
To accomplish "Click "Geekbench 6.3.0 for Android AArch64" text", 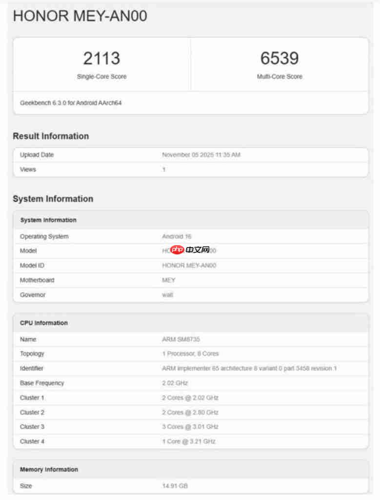I will pyautogui.click(x=71, y=103).
